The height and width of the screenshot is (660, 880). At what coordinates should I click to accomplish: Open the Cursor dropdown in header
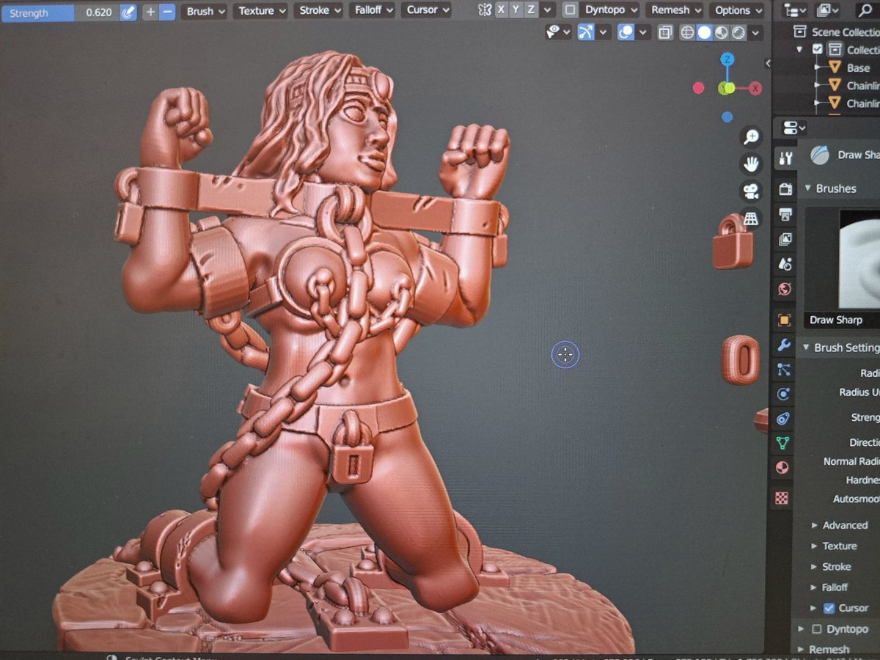point(426,10)
